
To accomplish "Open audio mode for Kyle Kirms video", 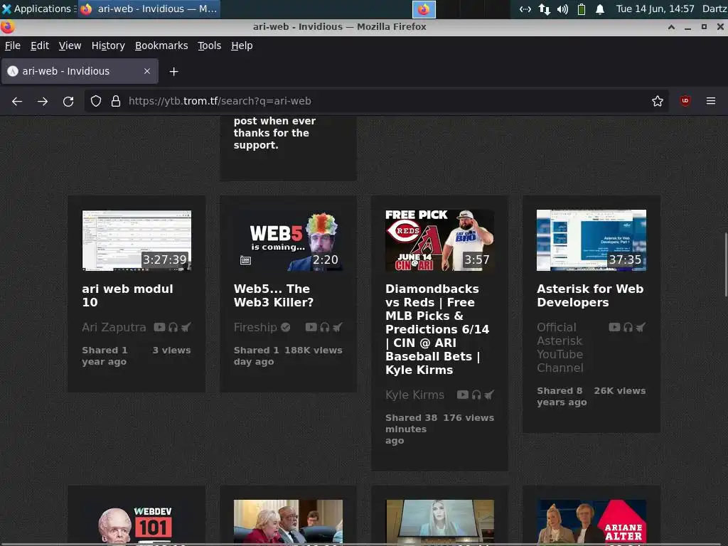I will pyautogui.click(x=476, y=395).
